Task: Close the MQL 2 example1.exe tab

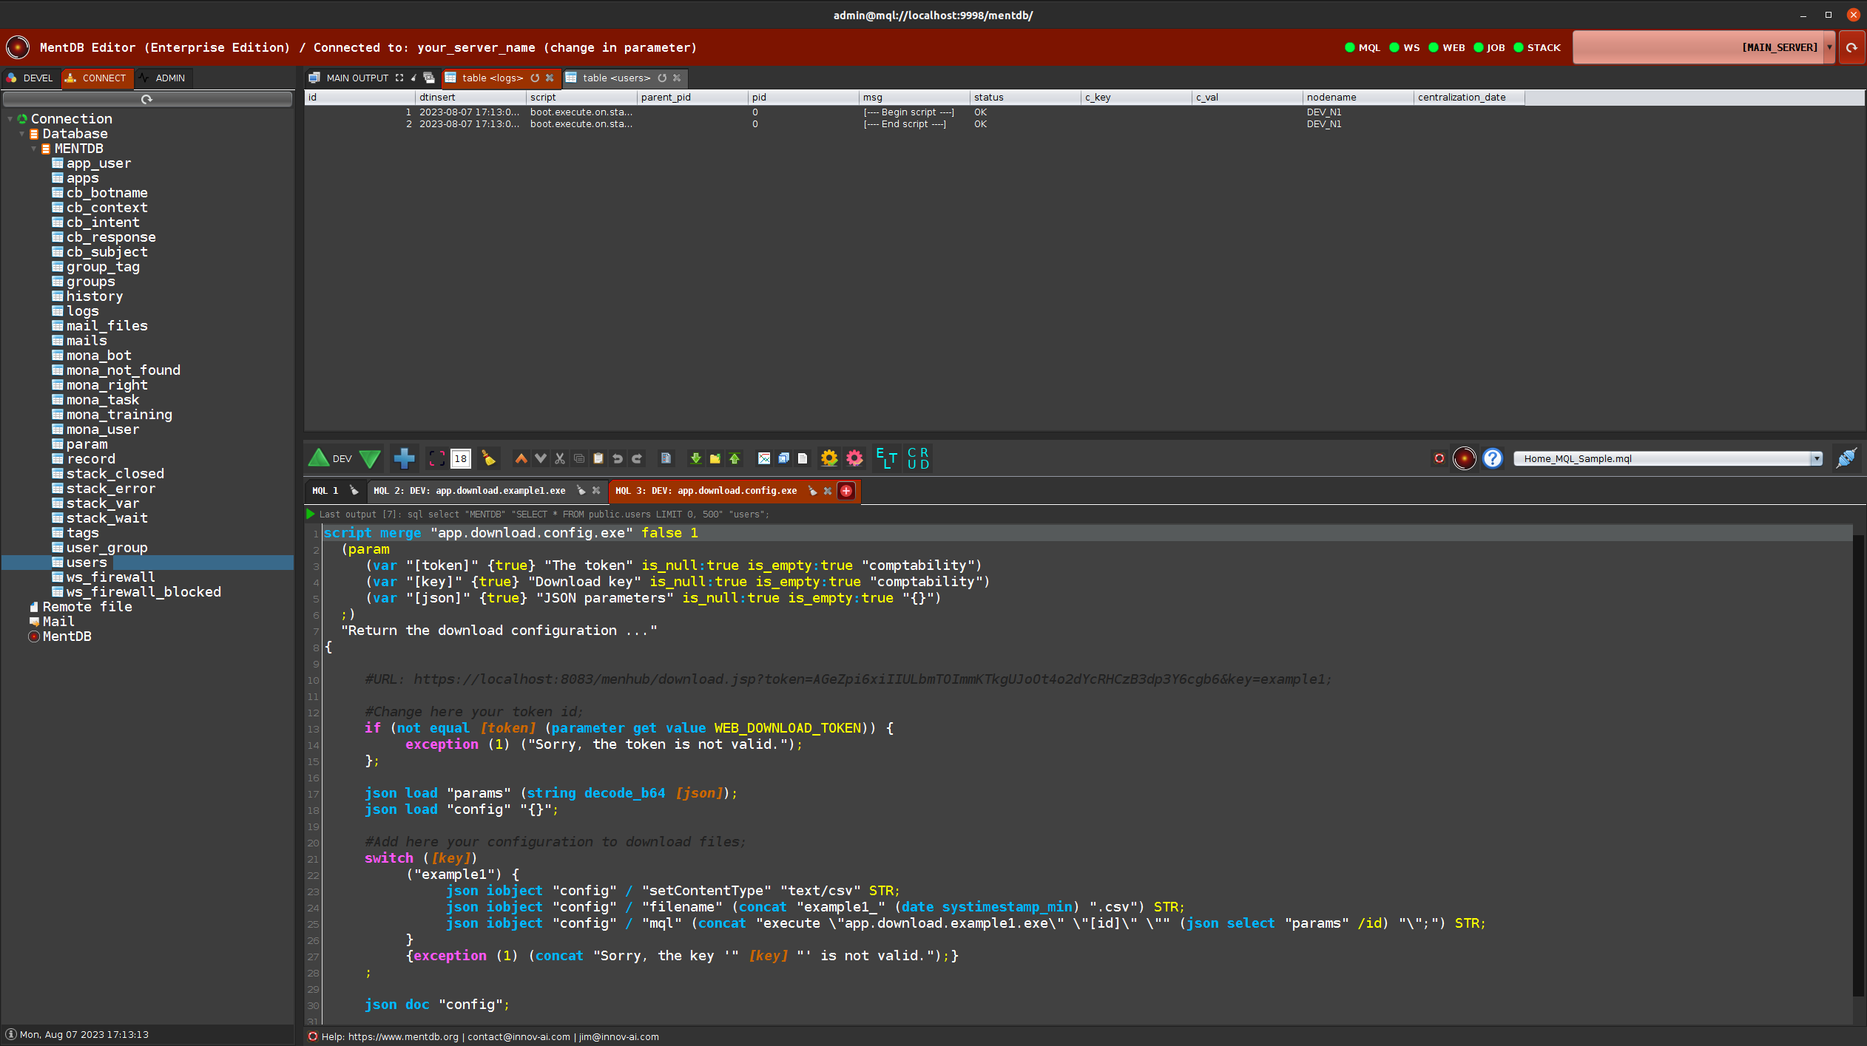Action: [596, 491]
